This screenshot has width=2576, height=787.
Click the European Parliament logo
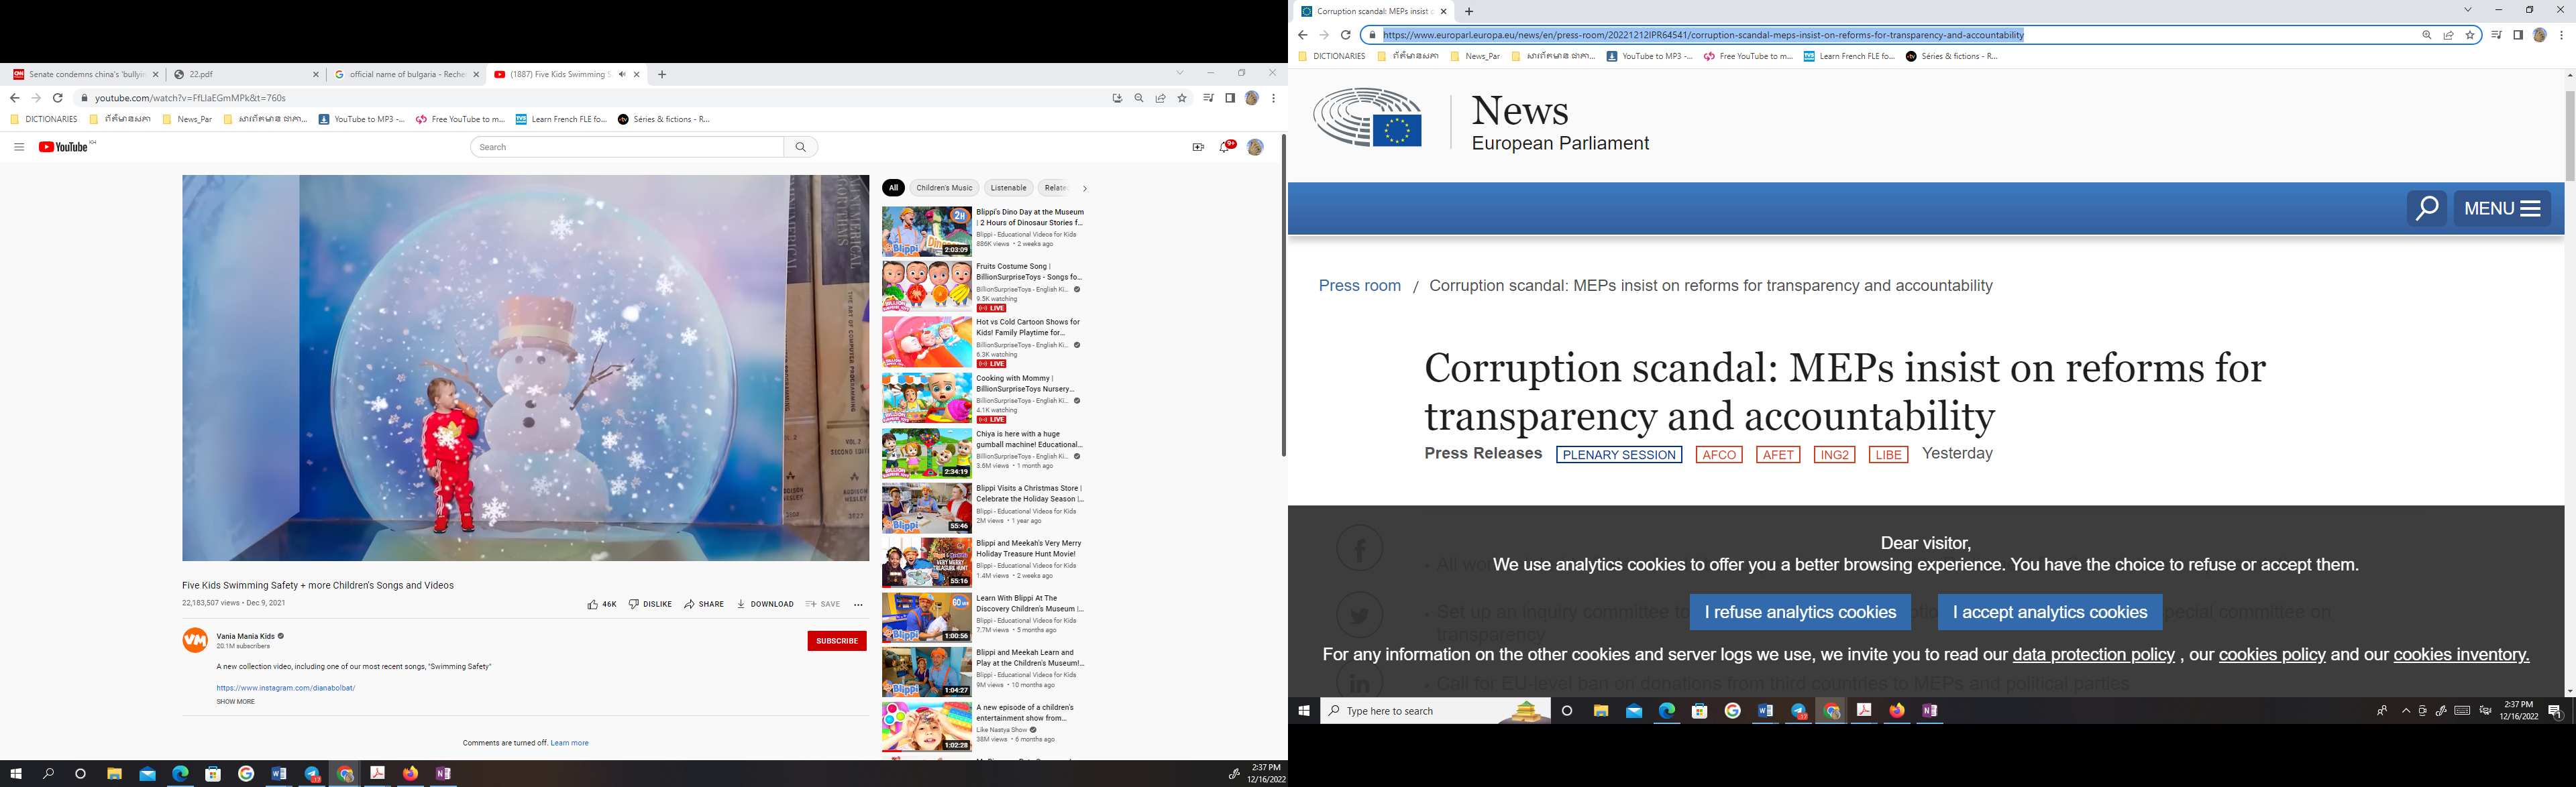point(1367,118)
